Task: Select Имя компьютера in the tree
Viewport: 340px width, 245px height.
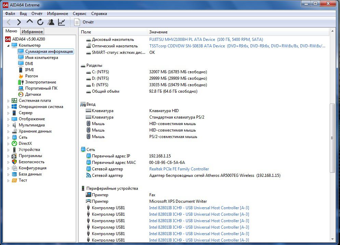Action: pyautogui.click(x=42, y=58)
